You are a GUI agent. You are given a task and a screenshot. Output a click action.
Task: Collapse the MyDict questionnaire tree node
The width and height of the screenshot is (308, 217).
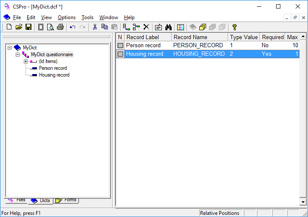[17, 54]
